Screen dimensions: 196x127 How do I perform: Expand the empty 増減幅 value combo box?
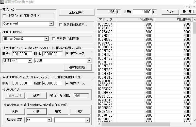(x=87, y=120)
